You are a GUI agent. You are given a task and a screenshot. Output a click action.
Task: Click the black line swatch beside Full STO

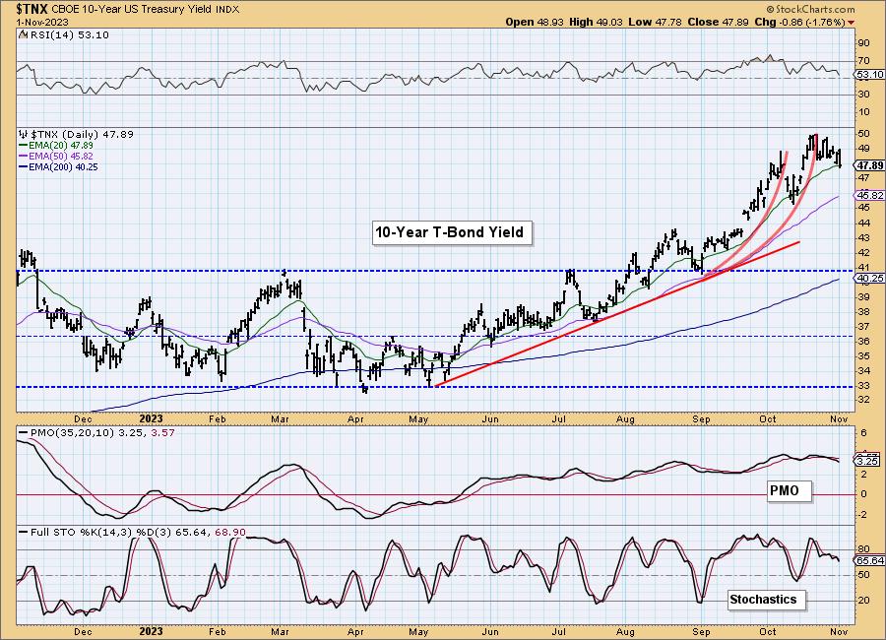[x=24, y=533]
